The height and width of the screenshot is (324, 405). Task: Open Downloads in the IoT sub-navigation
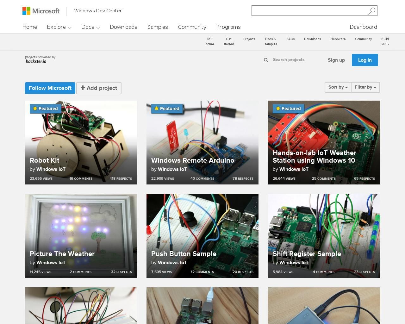coord(312,39)
